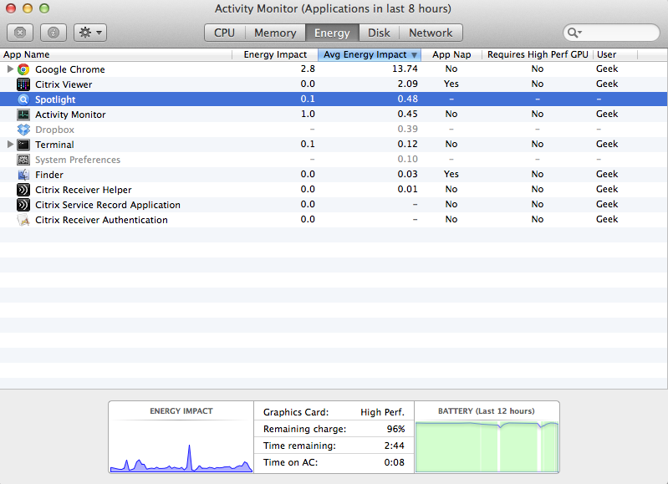Click the 13.74 average energy value
The height and width of the screenshot is (484, 668).
(405, 69)
